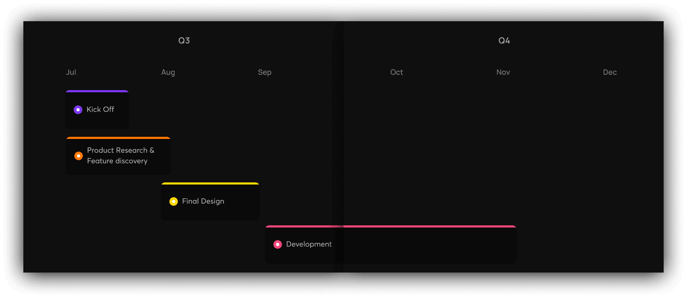Click the purple dot icon beside Kick Off
The width and height of the screenshot is (687, 298).
click(78, 110)
